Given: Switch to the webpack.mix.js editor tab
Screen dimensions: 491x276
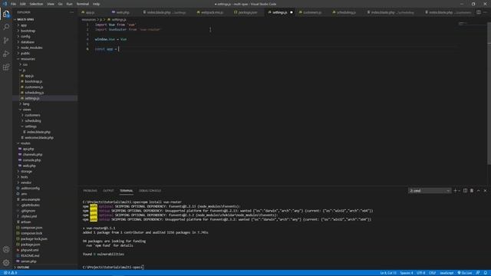Looking at the screenshot, I should click(x=212, y=12).
